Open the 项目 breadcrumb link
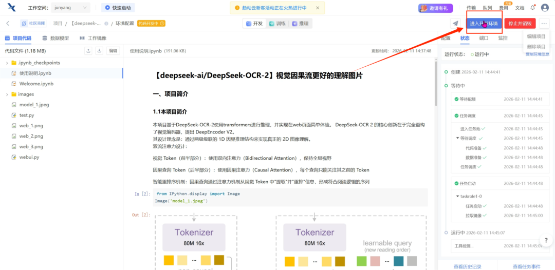This screenshot has height=270, width=555. click(x=58, y=23)
